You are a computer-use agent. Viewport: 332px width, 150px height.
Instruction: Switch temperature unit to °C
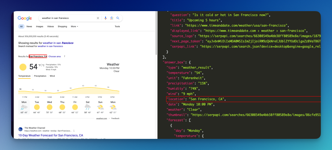tap(43, 65)
